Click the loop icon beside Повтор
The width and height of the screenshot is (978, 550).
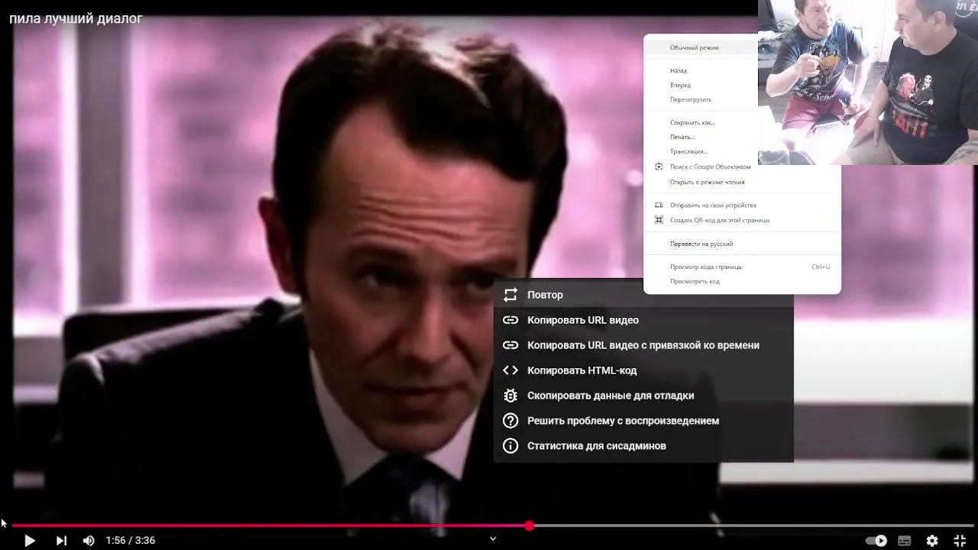510,295
